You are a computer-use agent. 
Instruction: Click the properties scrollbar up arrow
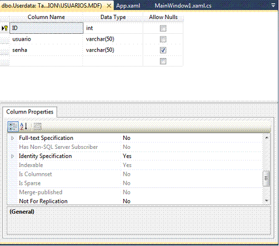click(x=266, y=138)
